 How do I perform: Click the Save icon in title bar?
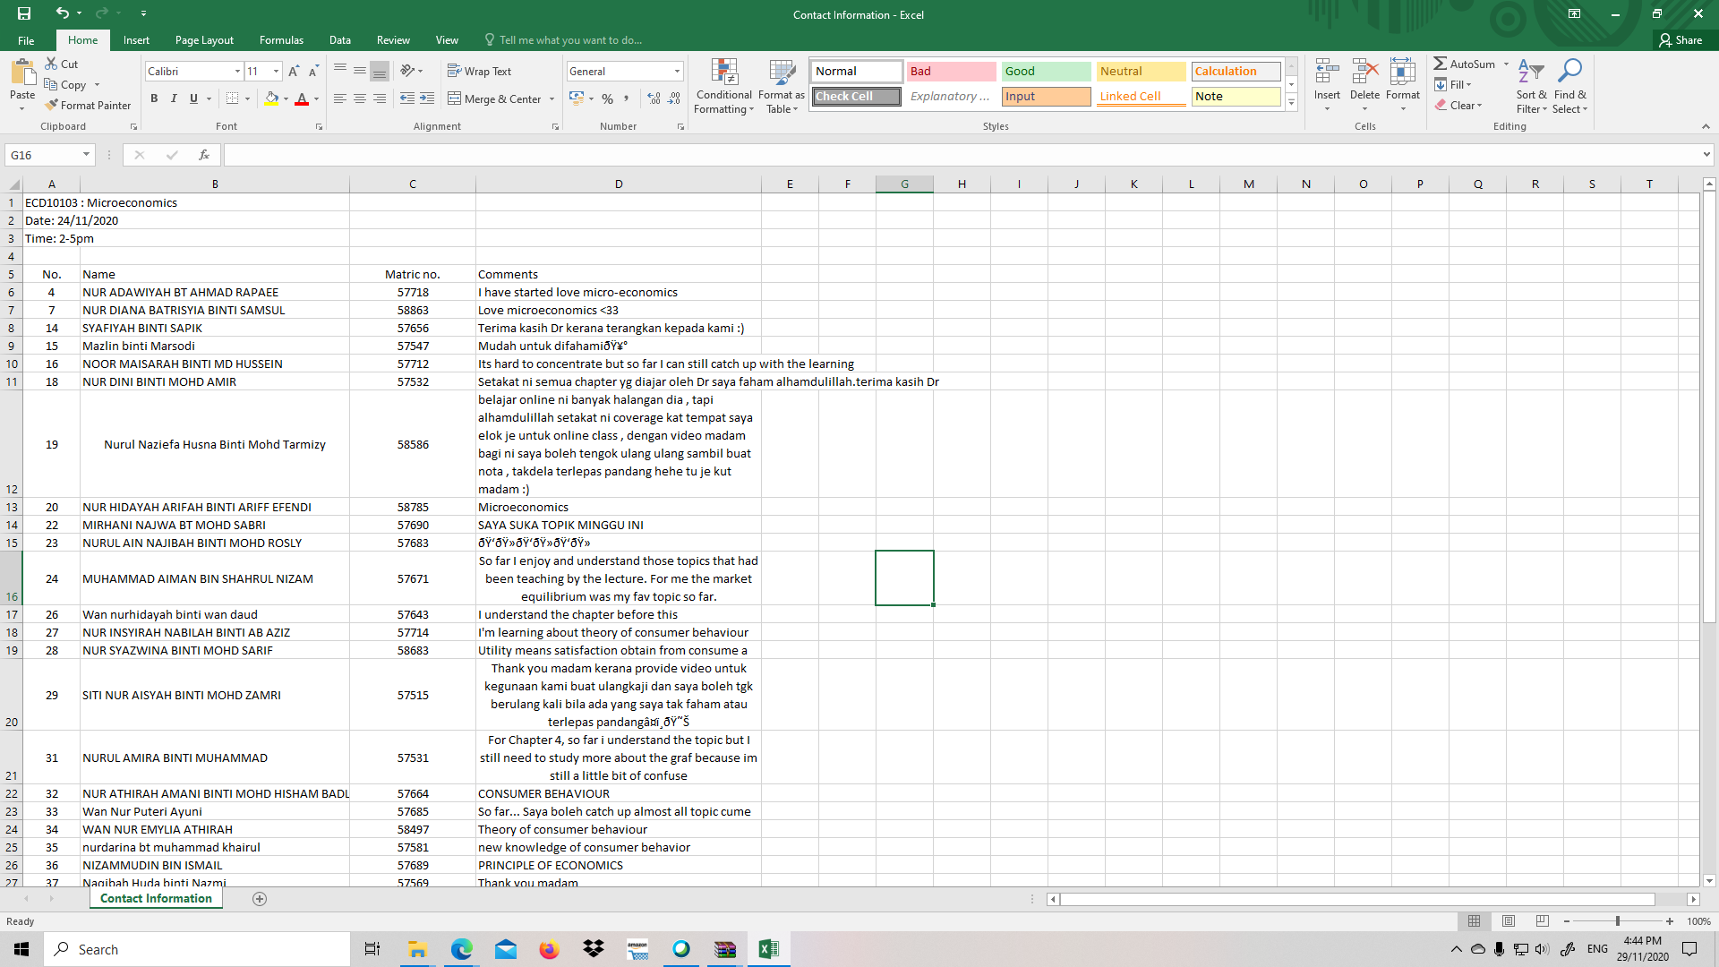point(24,13)
